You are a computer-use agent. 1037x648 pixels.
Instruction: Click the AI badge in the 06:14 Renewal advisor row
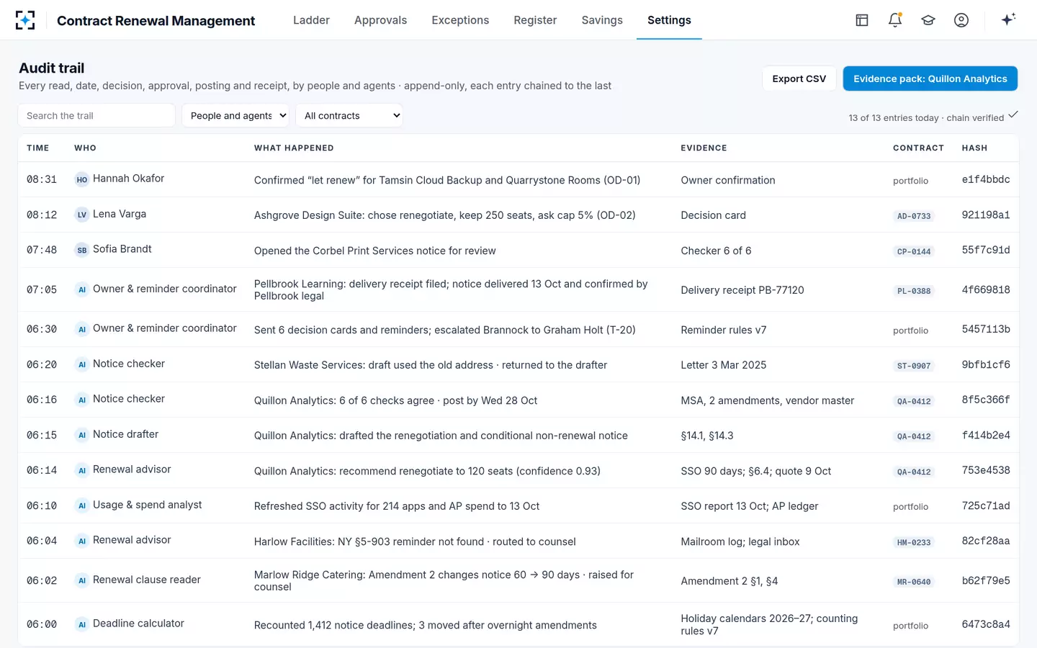tap(82, 471)
